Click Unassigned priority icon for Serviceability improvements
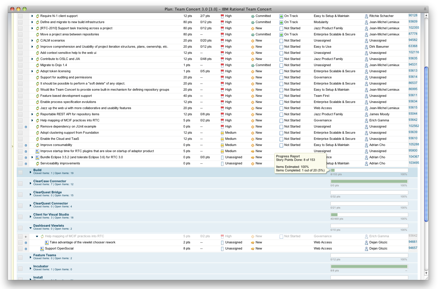This screenshot has width=439, height=289. [x=222, y=164]
